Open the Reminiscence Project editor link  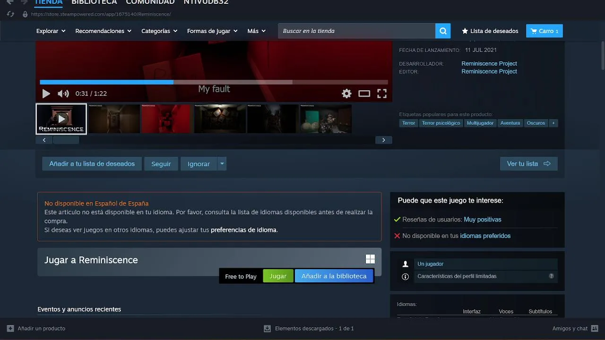pos(489,72)
